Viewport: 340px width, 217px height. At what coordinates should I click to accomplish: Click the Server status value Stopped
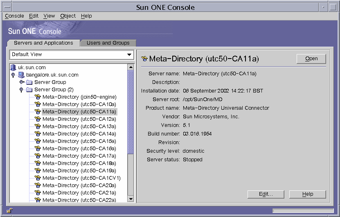(193, 160)
